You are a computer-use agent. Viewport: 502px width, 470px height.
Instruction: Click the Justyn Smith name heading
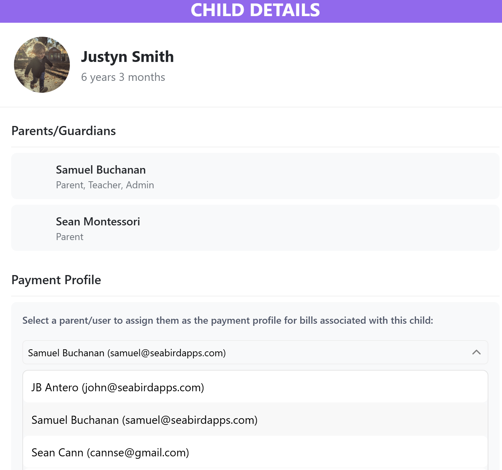point(127,57)
